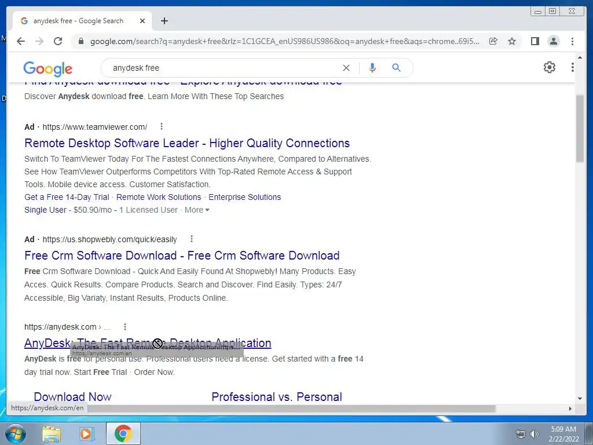This screenshot has height=445, width=593.
Task: Go to Google home via the logo
Action: (47, 68)
